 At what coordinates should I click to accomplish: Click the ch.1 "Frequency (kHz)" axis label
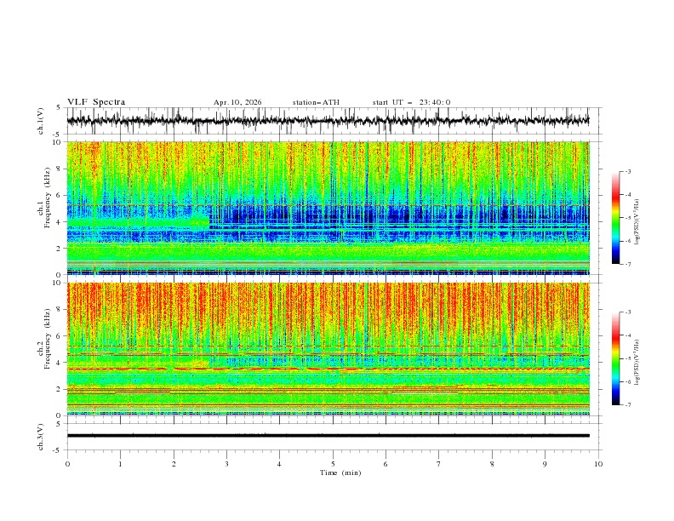[48, 198]
